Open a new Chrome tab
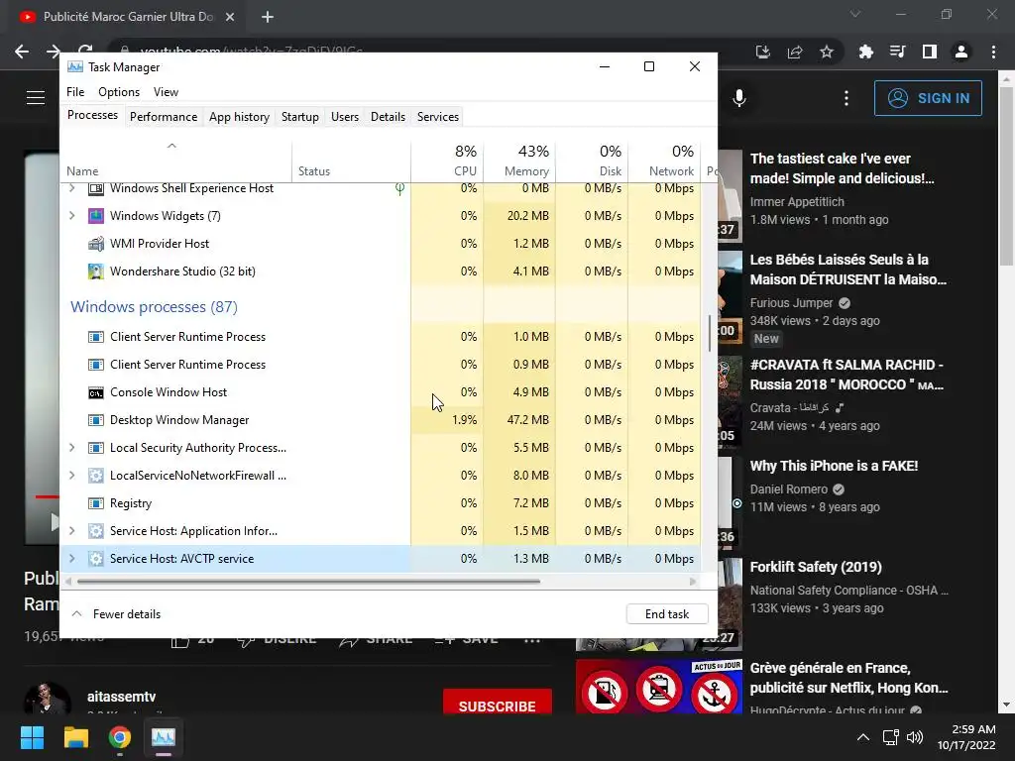Viewport: 1015px width, 761px height. (268, 17)
